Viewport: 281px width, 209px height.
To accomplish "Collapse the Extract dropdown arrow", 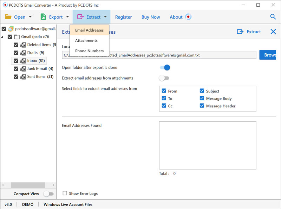I will [105, 16].
